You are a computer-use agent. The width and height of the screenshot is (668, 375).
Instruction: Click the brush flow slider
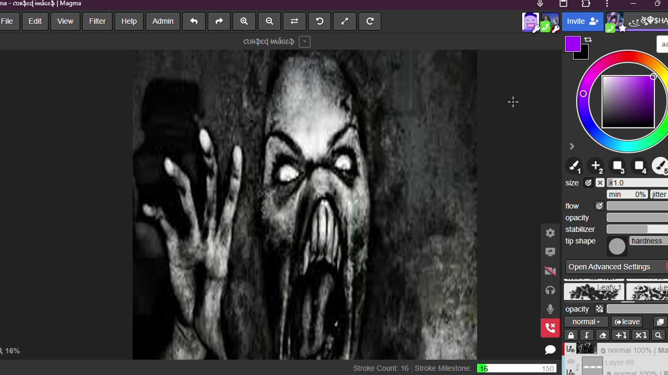click(x=637, y=206)
